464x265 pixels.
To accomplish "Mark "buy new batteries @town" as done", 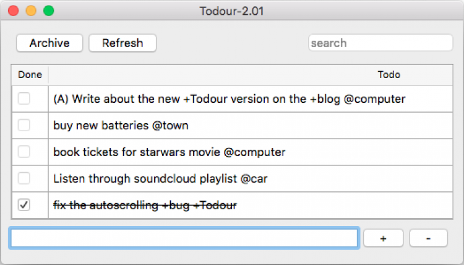I will click(x=24, y=125).
